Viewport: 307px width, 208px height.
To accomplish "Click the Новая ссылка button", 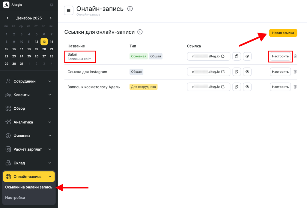I will 283,33.
